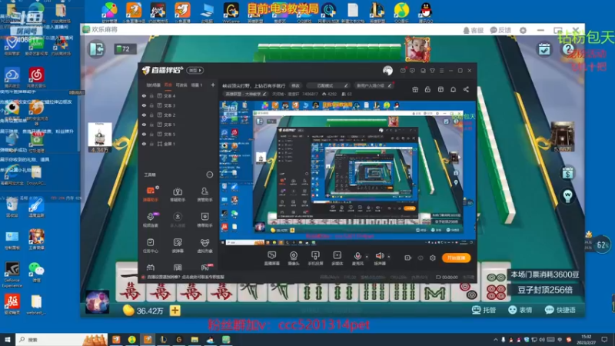Image resolution: width=615 pixels, height=346 pixels.
Task: Edit the 匹配模式 field
Action: (x=327, y=85)
